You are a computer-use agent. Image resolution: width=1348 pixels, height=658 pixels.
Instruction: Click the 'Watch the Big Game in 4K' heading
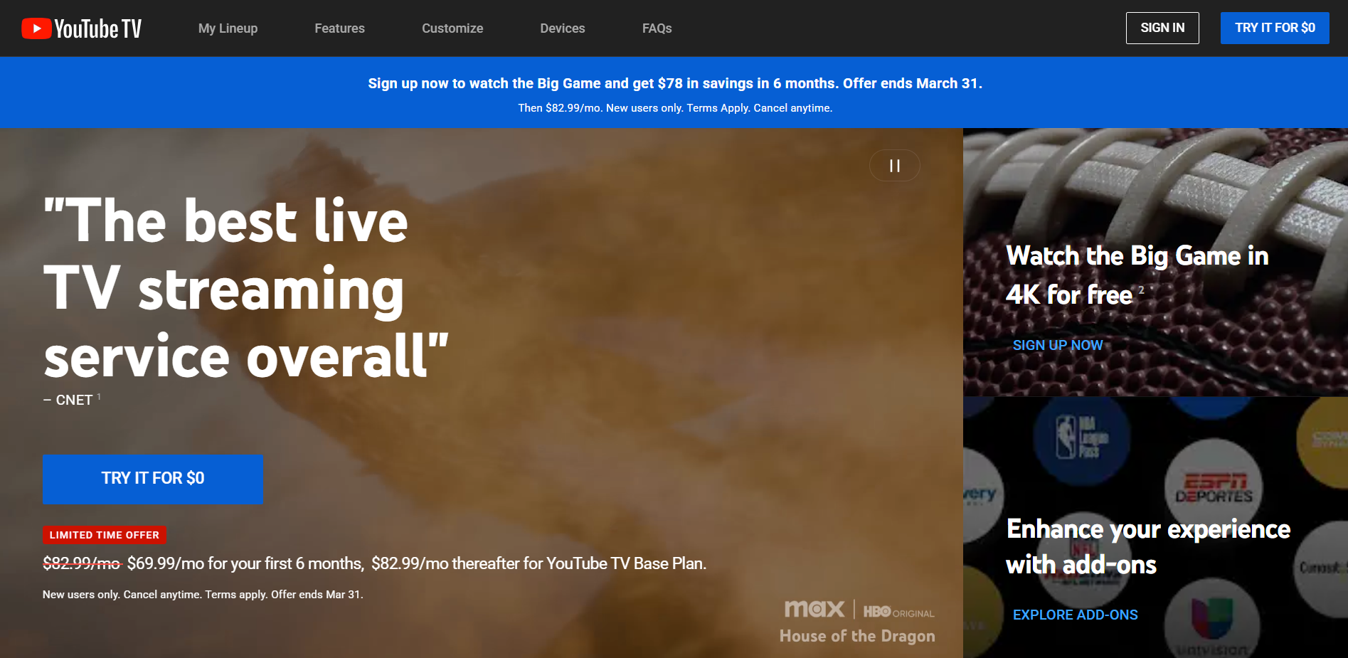pos(1137,275)
